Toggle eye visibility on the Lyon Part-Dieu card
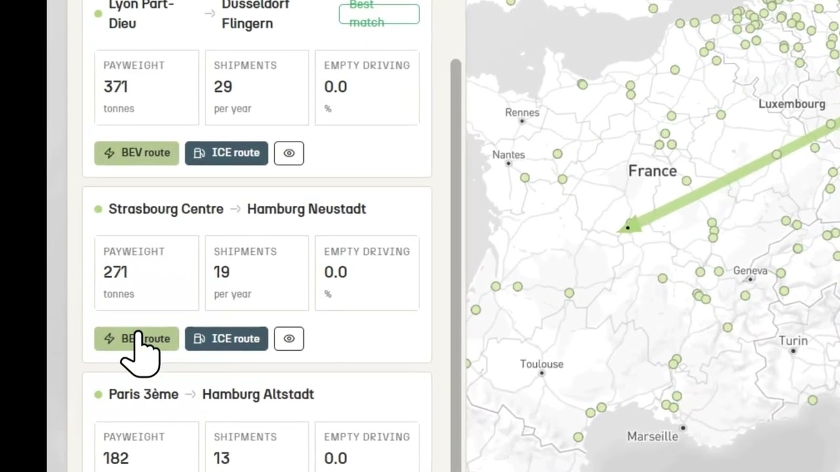The height and width of the screenshot is (472, 840). [x=289, y=153]
